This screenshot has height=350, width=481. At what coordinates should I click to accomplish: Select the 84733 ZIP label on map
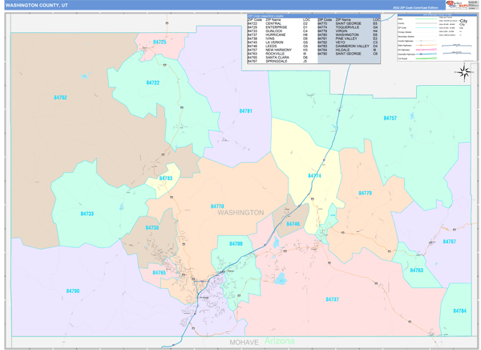[x=87, y=214]
